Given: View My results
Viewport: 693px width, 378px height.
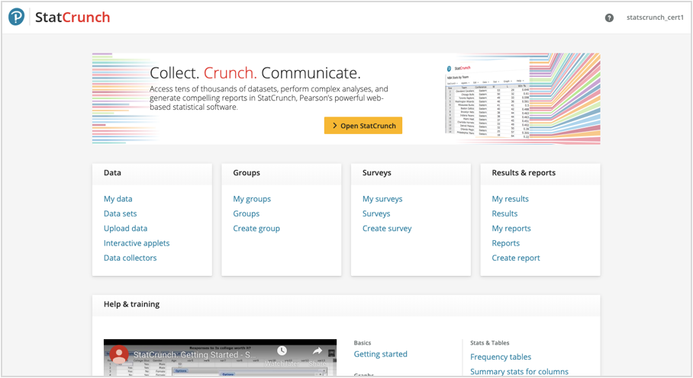Looking at the screenshot, I should pyautogui.click(x=510, y=199).
